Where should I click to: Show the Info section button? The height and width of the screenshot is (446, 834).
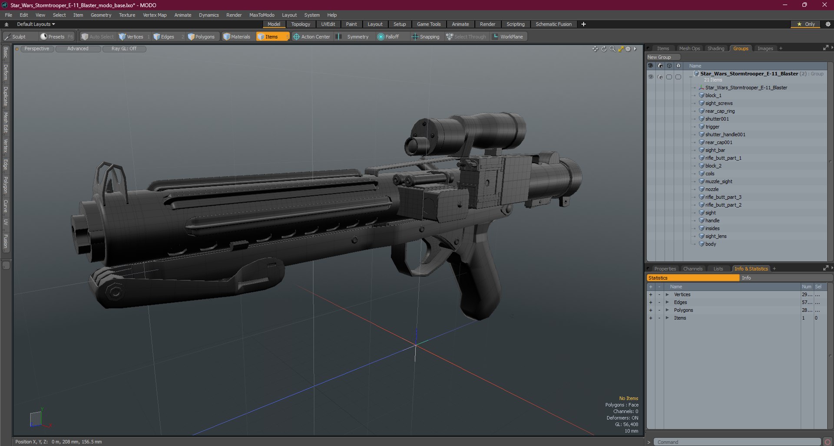786,278
